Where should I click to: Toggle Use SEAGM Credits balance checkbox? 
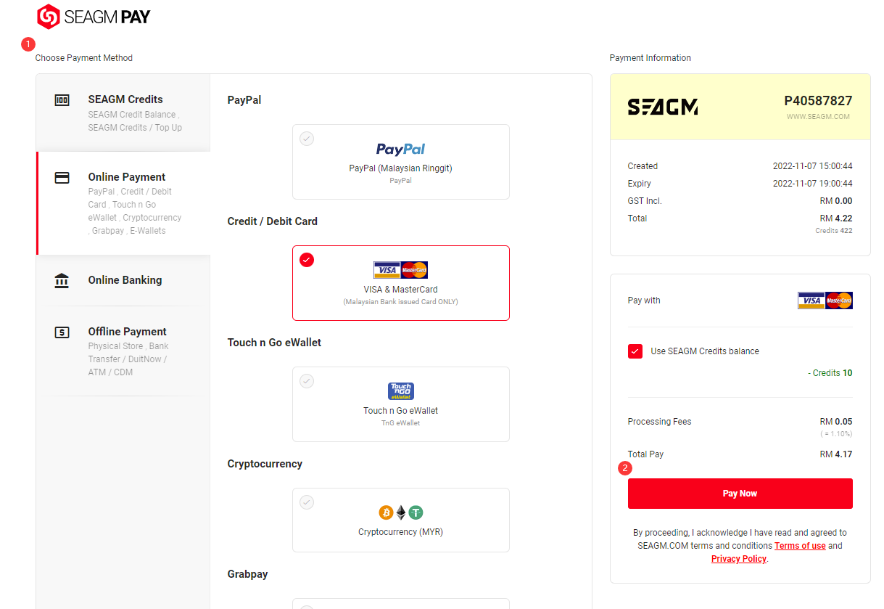click(x=635, y=351)
